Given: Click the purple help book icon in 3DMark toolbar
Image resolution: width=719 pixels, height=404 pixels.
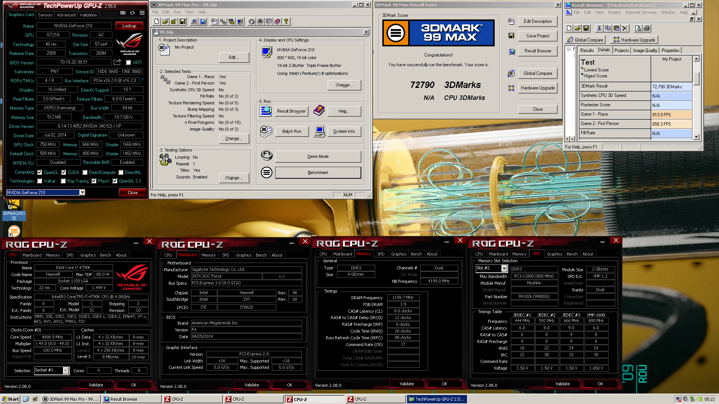Looking at the screenshot, I should click(x=277, y=22).
